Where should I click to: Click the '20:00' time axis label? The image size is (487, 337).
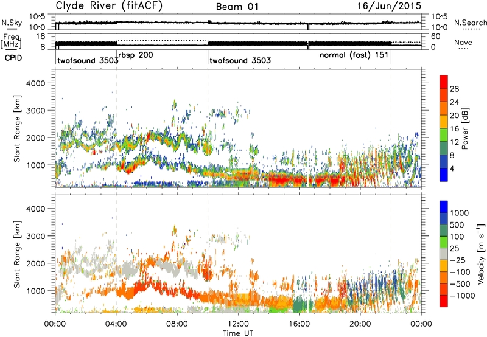pos(360,324)
